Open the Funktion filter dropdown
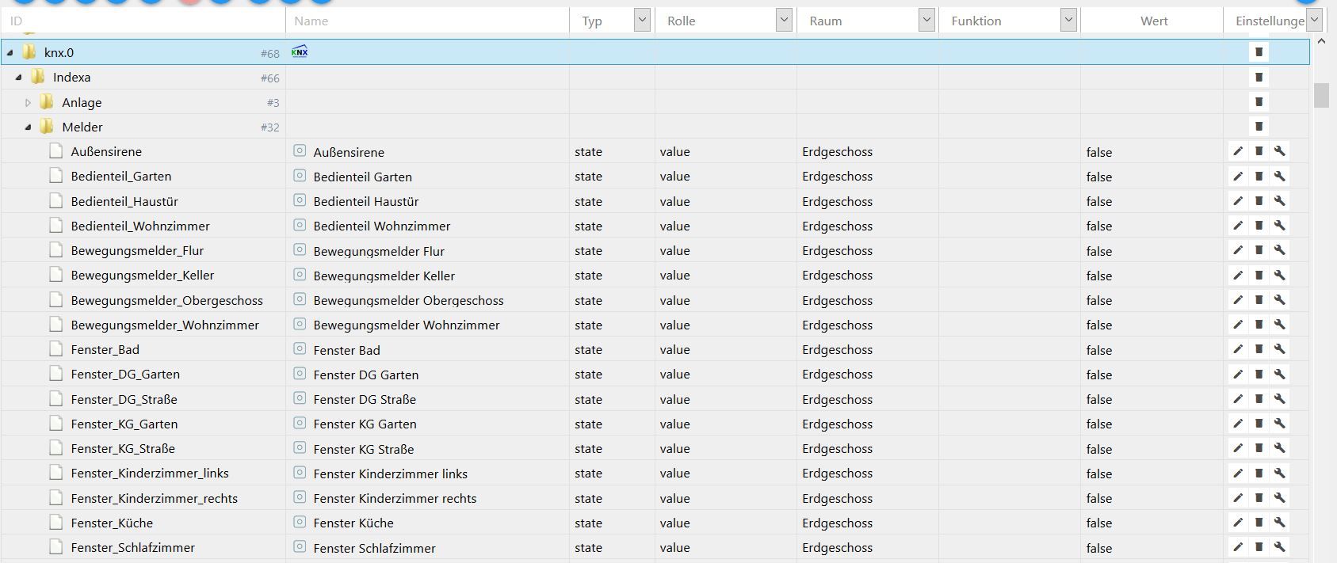Screen dimensions: 1337x563 pyautogui.click(x=1068, y=21)
